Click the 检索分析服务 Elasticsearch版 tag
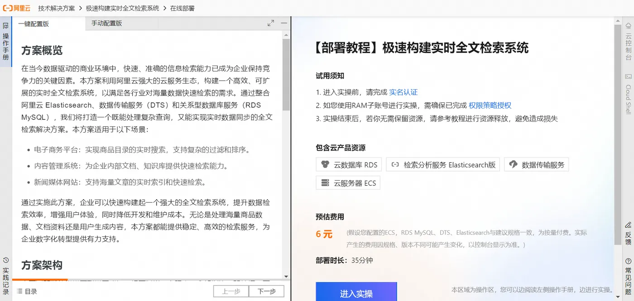This screenshot has width=634, height=301. pos(443,164)
